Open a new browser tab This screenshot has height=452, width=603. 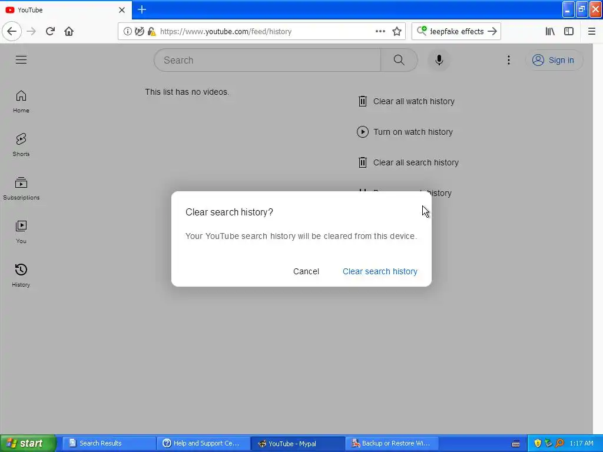click(x=141, y=9)
